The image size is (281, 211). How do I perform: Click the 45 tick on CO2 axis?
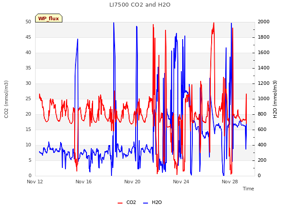(x=28, y=37)
